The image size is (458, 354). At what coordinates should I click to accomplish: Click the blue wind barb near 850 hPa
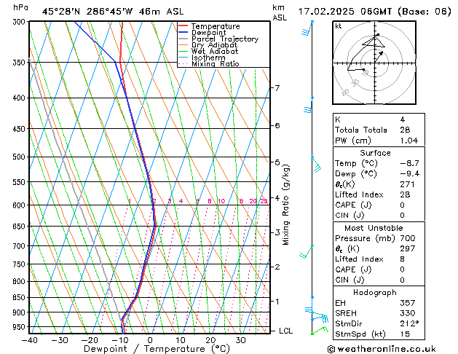tap(312, 298)
